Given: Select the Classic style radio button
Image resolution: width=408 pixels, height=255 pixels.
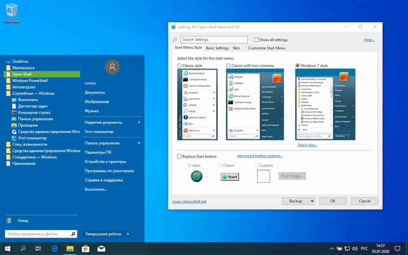Looking at the screenshot, I should click(180, 66).
